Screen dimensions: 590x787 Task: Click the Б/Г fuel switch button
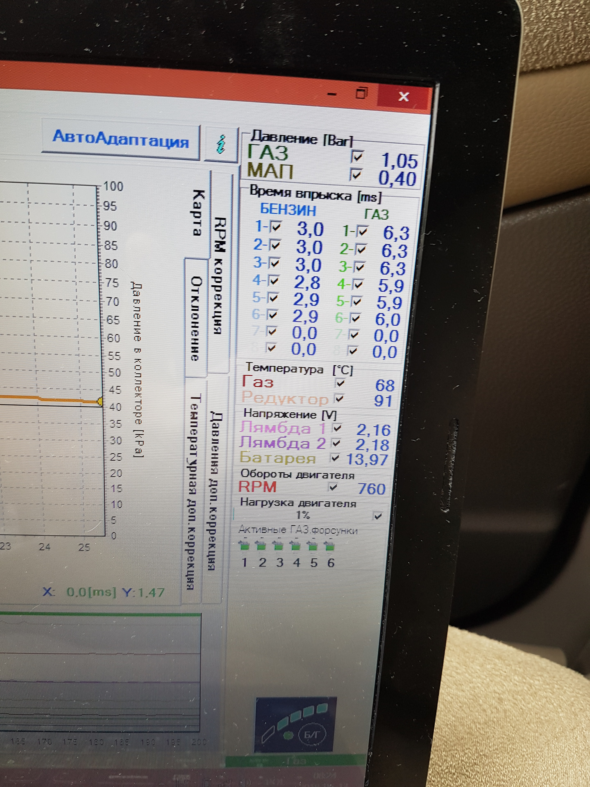pyautogui.click(x=313, y=735)
